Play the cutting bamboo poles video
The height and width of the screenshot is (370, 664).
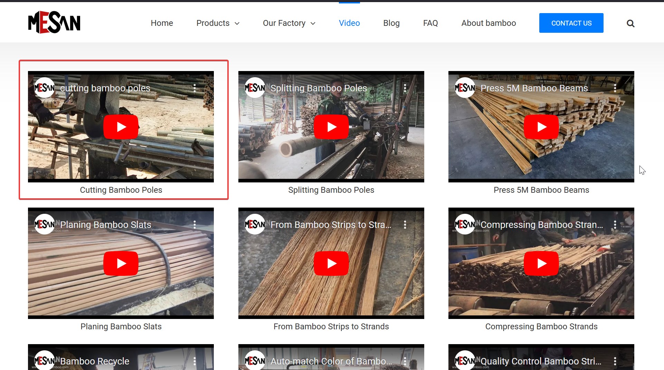click(121, 127)
